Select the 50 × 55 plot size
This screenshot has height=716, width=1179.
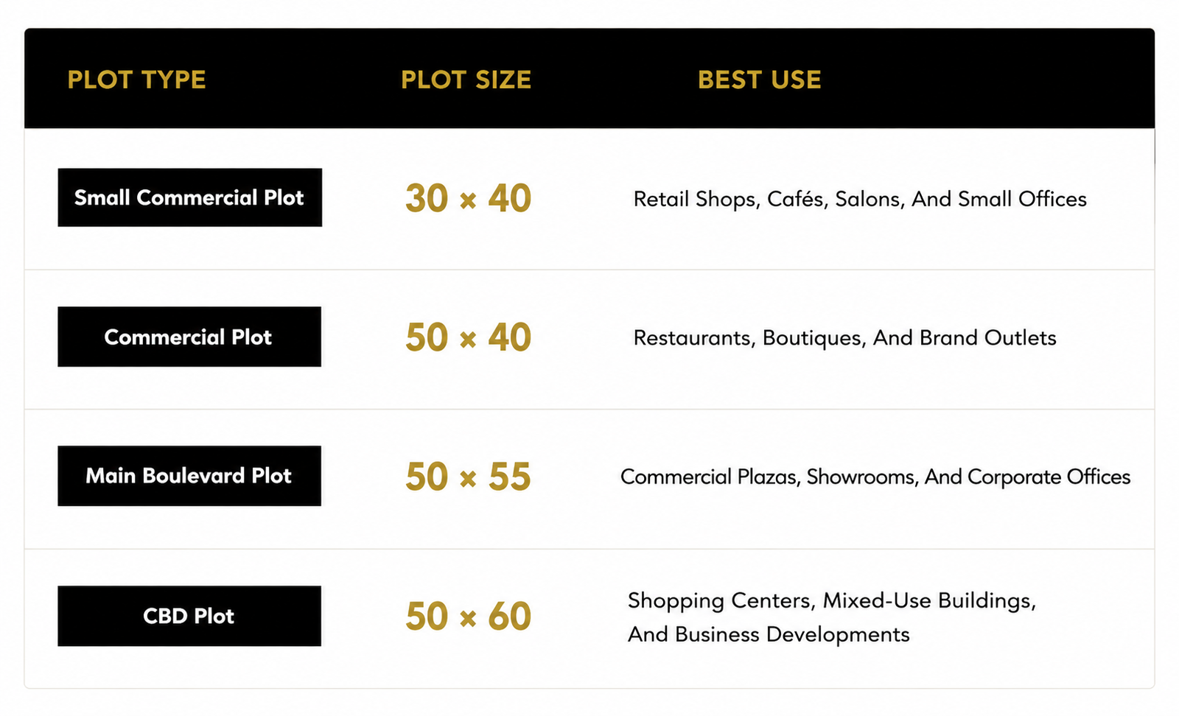click(468, 477)
